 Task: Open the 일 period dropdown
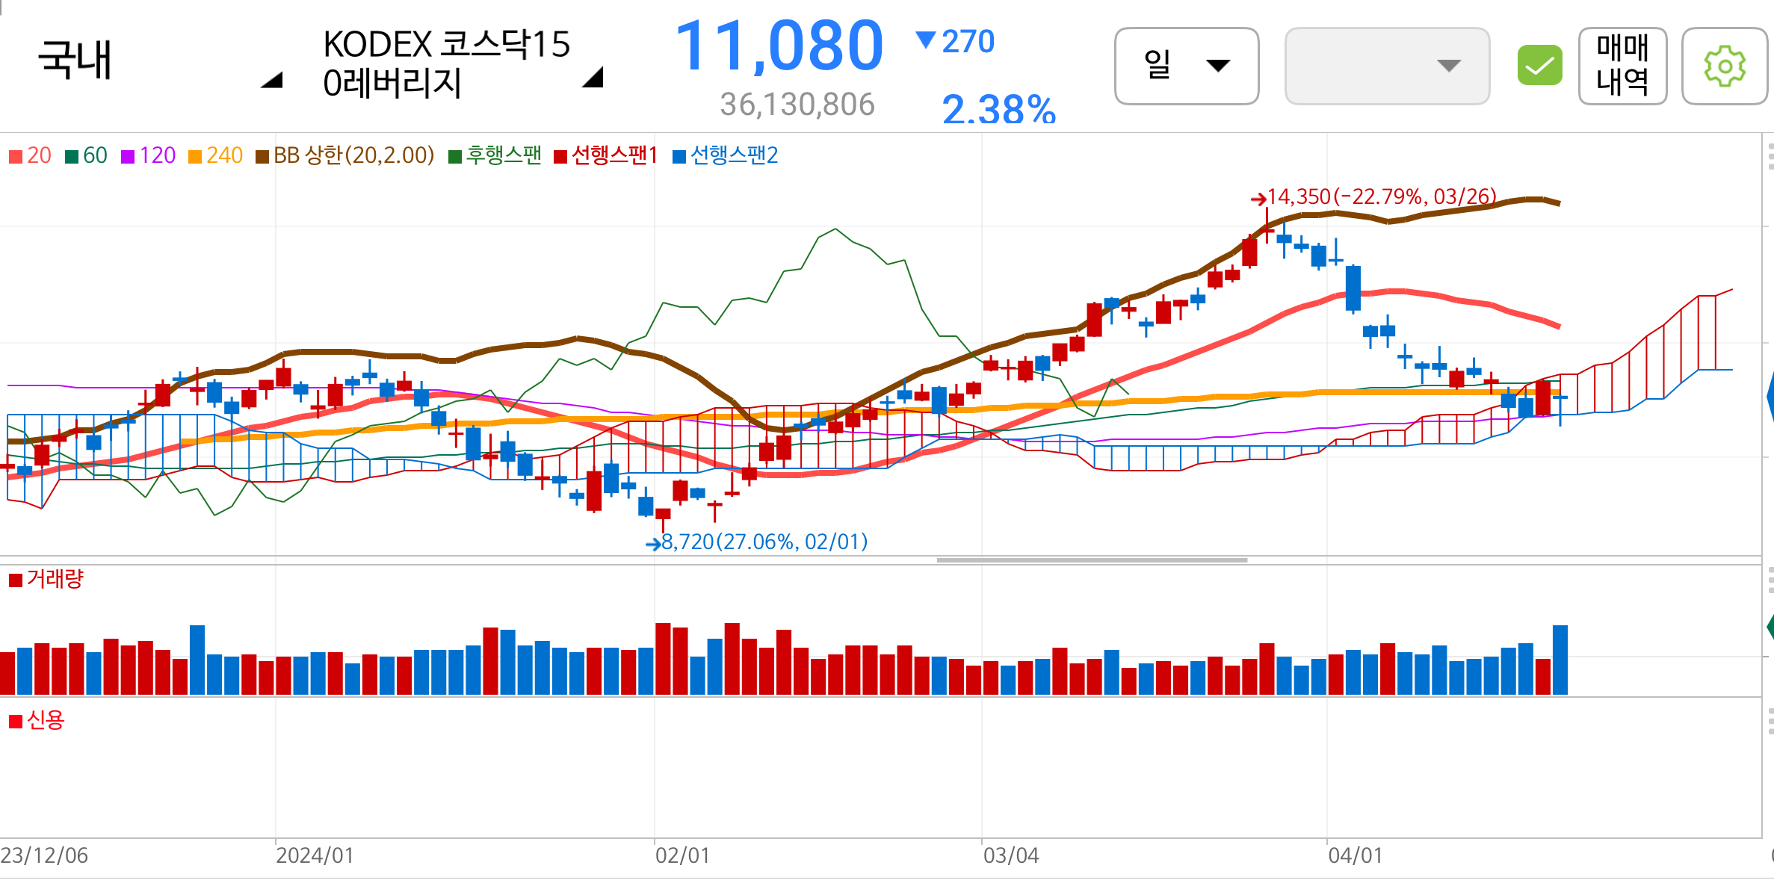(1187, 66)
